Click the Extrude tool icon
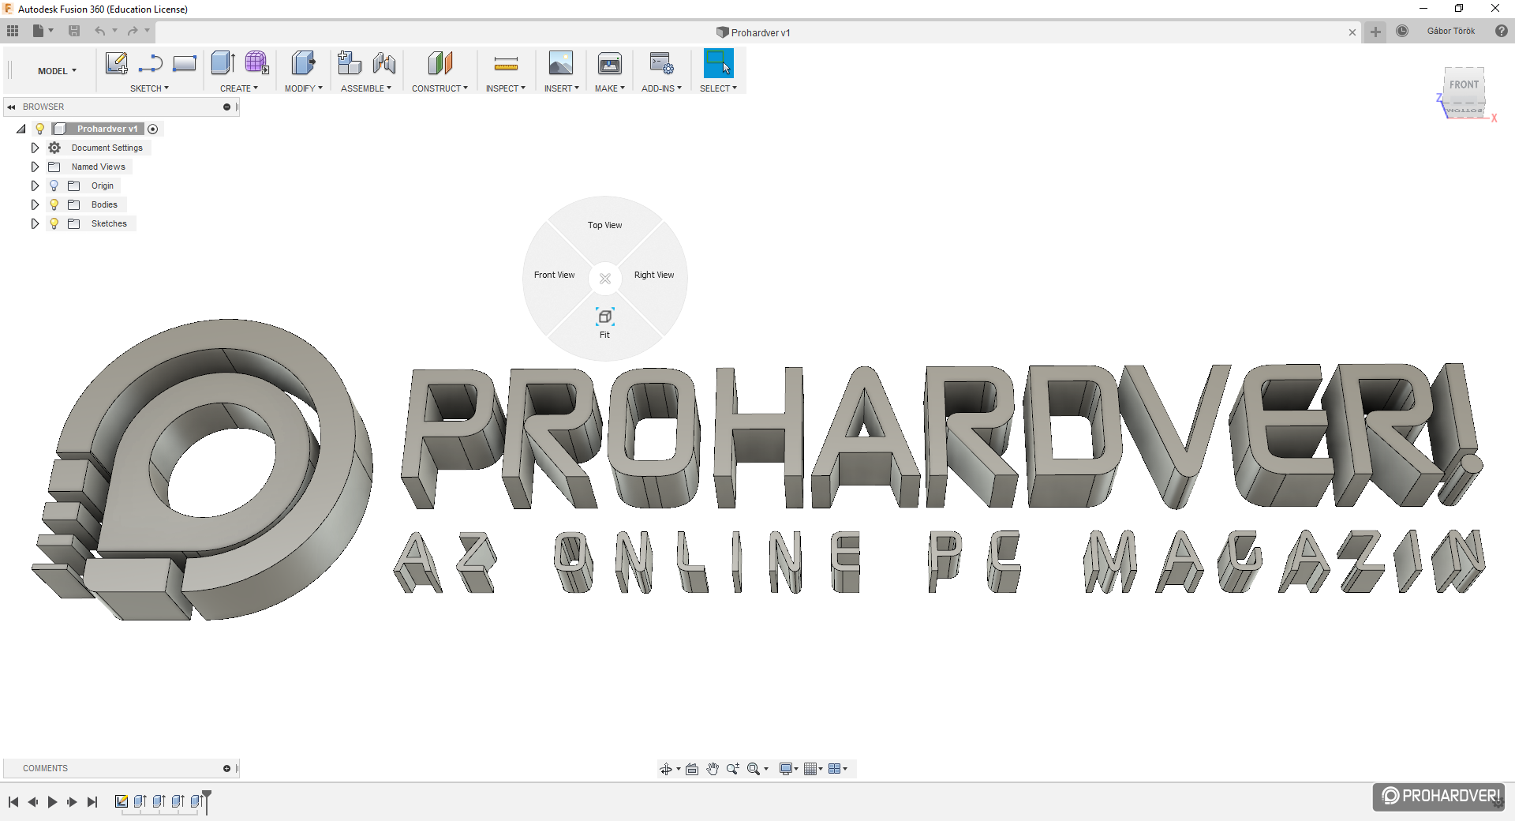 click(223, 63)
